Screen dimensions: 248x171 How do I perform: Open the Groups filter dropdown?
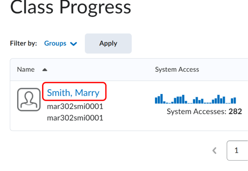click(61, 43)
